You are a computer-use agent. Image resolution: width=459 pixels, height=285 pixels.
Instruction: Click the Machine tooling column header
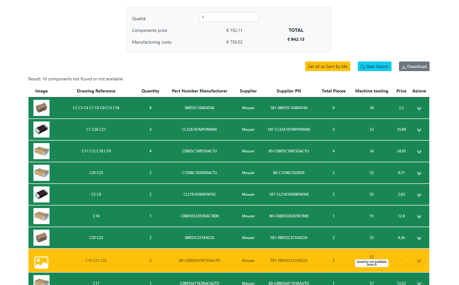pyautogui.click(x=372, y=91)
